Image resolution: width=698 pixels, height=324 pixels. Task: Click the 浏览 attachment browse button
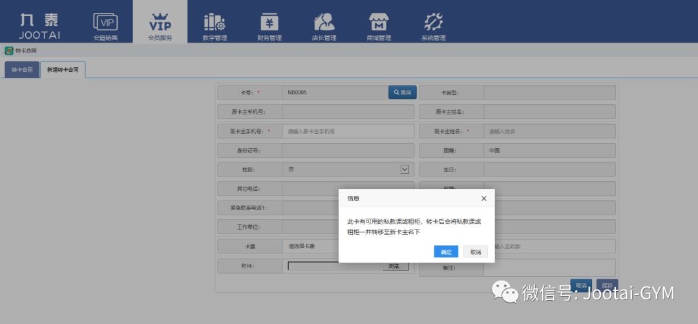coord(396,266)
